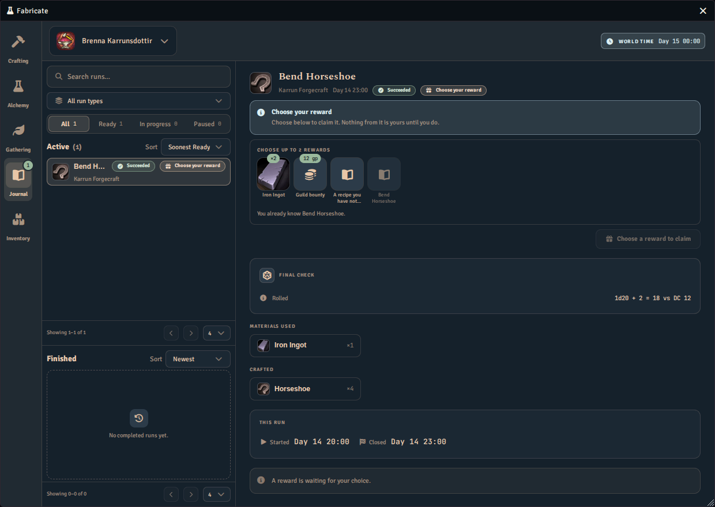Click the info icon in reward waiting notice
The image size is (715, 507).
[261, 480]
